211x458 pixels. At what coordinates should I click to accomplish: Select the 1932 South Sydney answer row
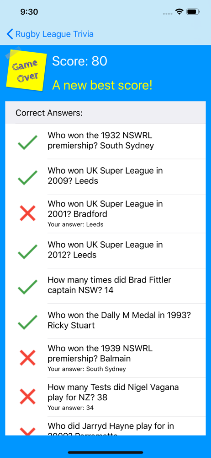tap(105, 142)
